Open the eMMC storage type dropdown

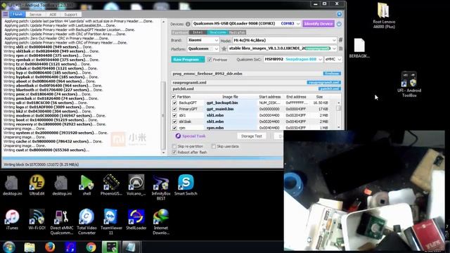coord(333,59)
